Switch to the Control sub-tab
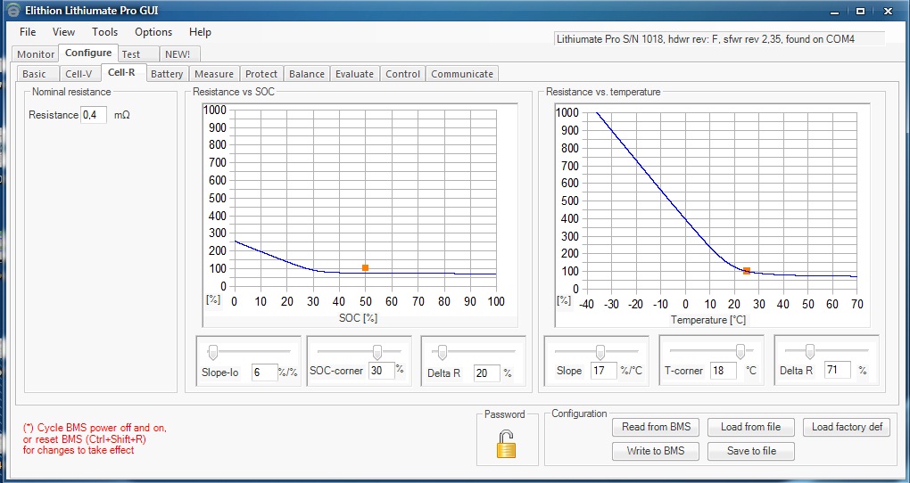Viewport: 910px width, 483px height. [402, 74]
